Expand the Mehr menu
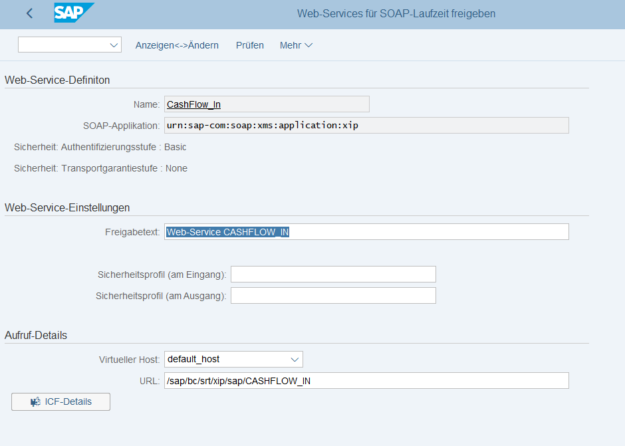Viewport: 625px width, 446px height. pos(296,45)
